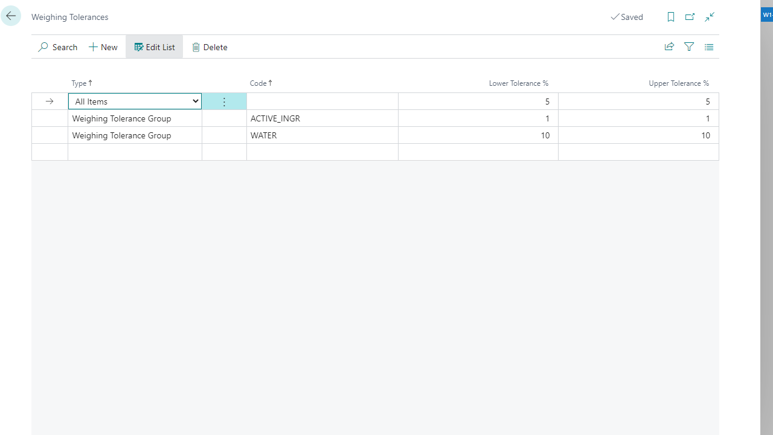The image size is (773, 435).
Task: Create a New tolerance entry
Action: 103,47
